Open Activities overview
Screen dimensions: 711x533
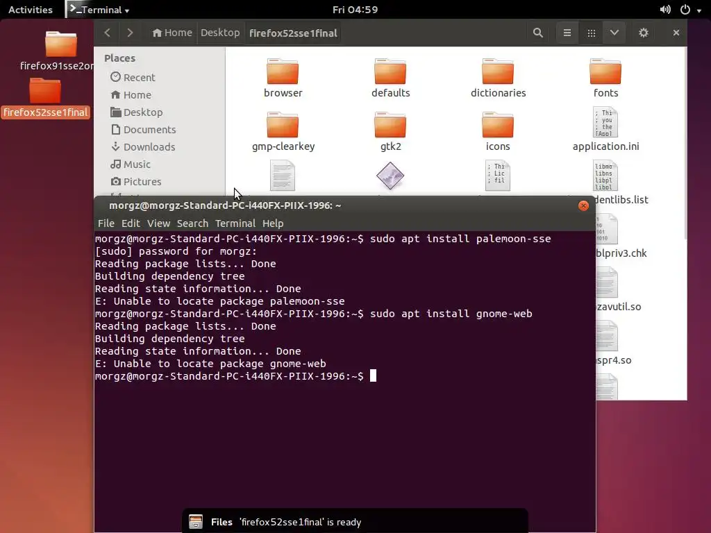[31, 10]
